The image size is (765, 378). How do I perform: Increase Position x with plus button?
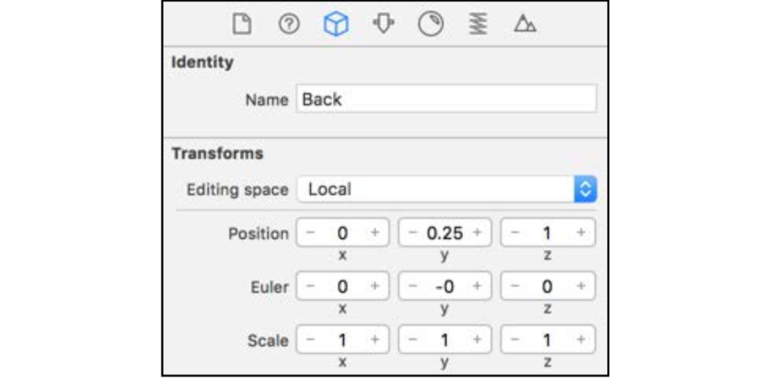click(375, 233)
